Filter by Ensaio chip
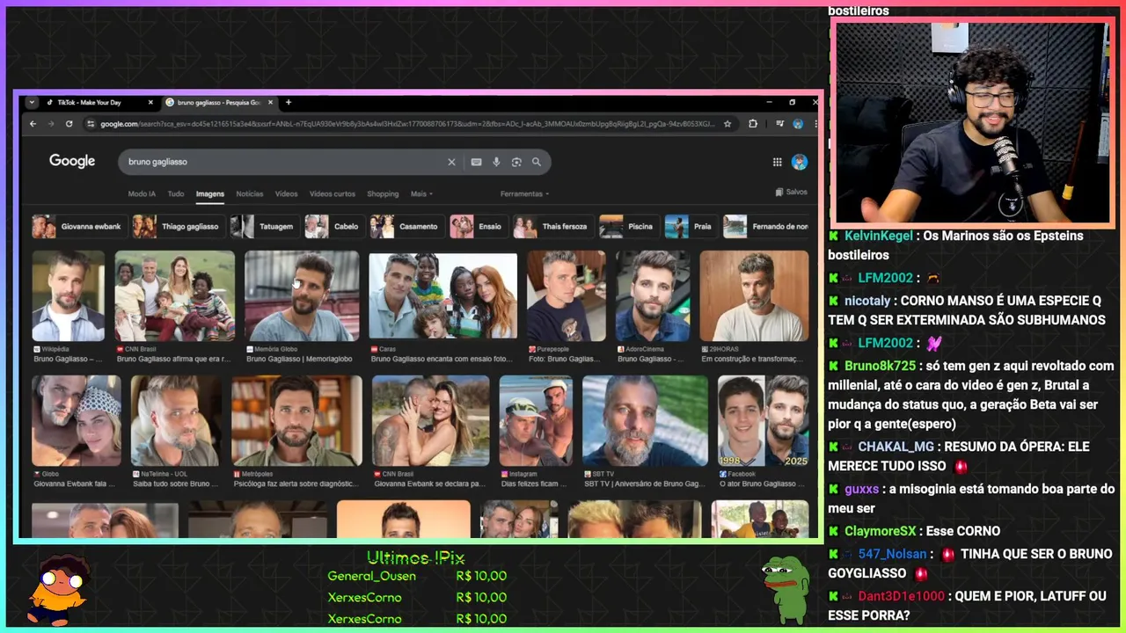This screenshot has height=633, width=1126. (479, 226)
